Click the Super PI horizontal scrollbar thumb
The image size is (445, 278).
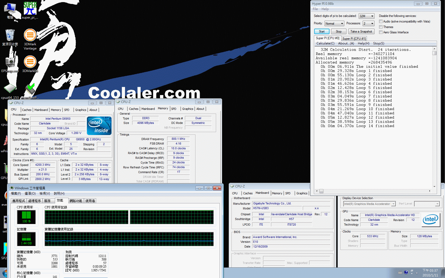click(x=321, y=191)
